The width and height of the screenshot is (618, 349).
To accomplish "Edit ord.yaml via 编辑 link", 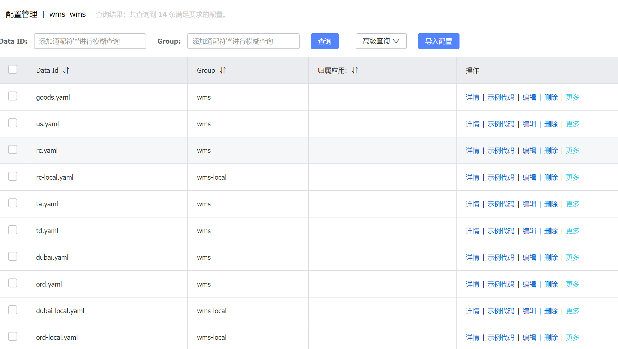I will [529, 284].
